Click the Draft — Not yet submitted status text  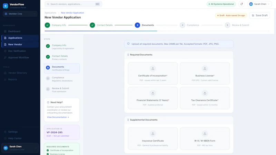point(58,136)
